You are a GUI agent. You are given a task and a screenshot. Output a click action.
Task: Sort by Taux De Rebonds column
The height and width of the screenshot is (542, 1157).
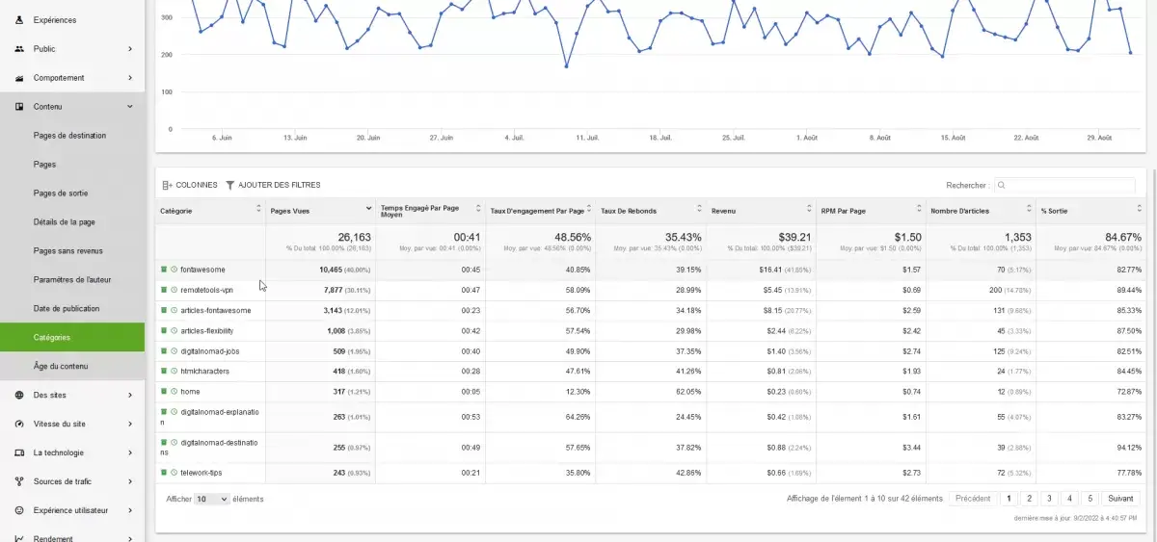click(x=699, y=209)
